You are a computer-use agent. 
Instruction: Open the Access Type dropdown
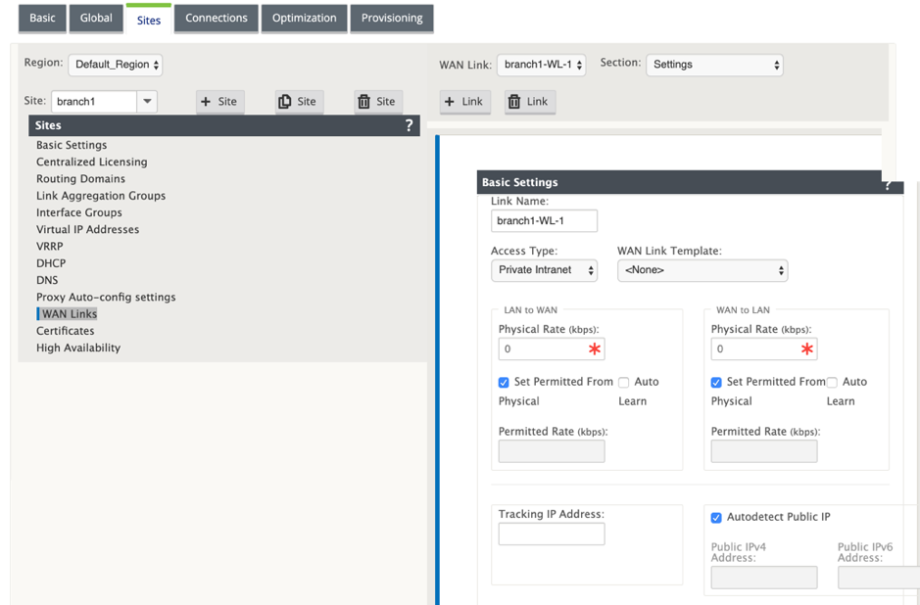(x=544, y=270)
